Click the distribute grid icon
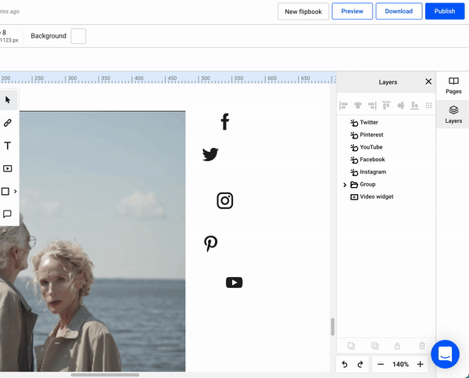Image resolution: width=469 pixels, height=378 pixels. tap(428, 106)
